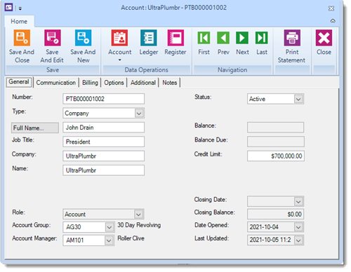The height and width of the screenshot is (272, 351).
Task: Click the Full Name... button
Action: [35, 128]
